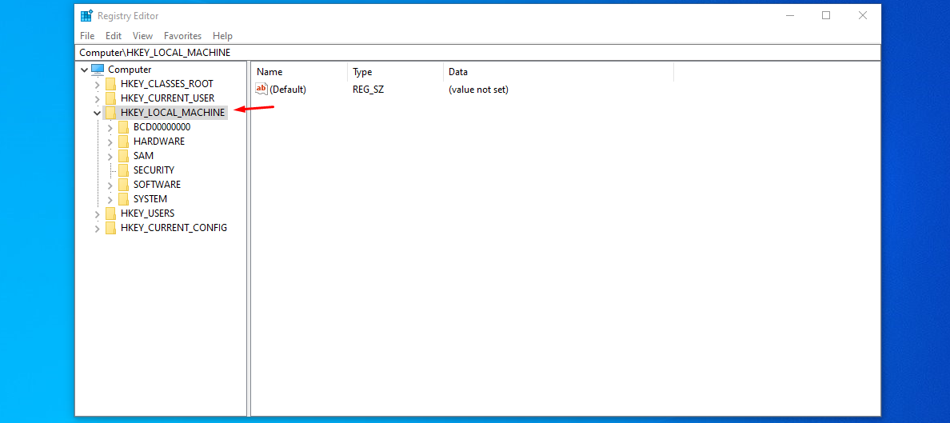
Task: Click the HKEY_CURRENT_USER folder icon
Action: 111,98
